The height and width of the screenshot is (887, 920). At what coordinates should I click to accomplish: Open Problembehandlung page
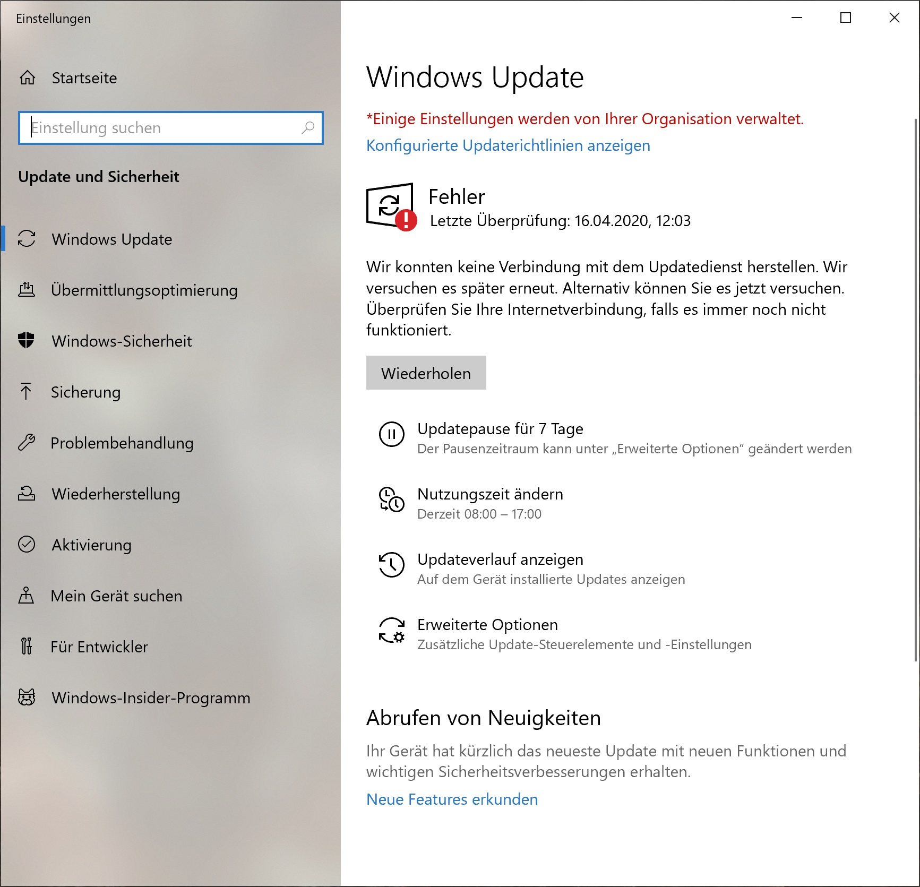pyautogui.click(x=170, y=443)
